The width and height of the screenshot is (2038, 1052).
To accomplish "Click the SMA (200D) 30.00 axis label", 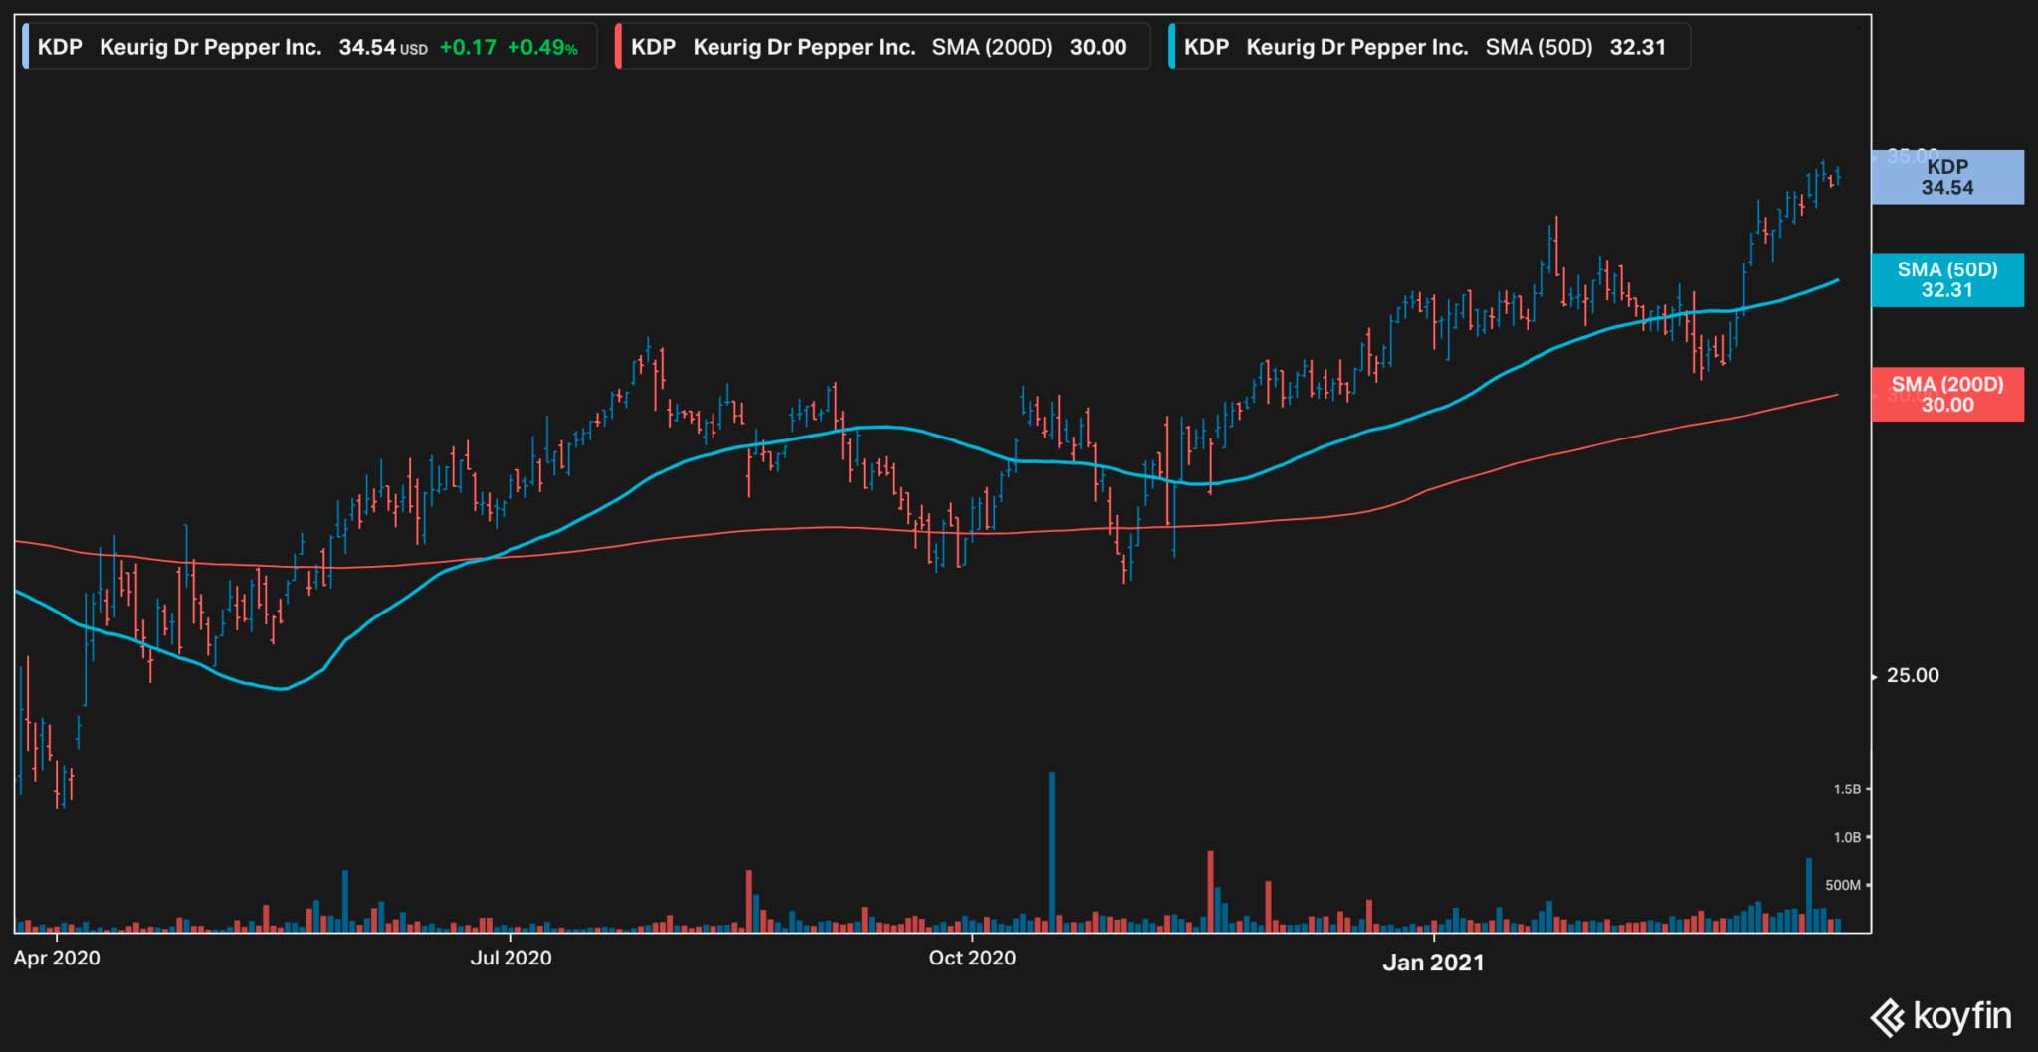I will click(x=1947, y=394).
